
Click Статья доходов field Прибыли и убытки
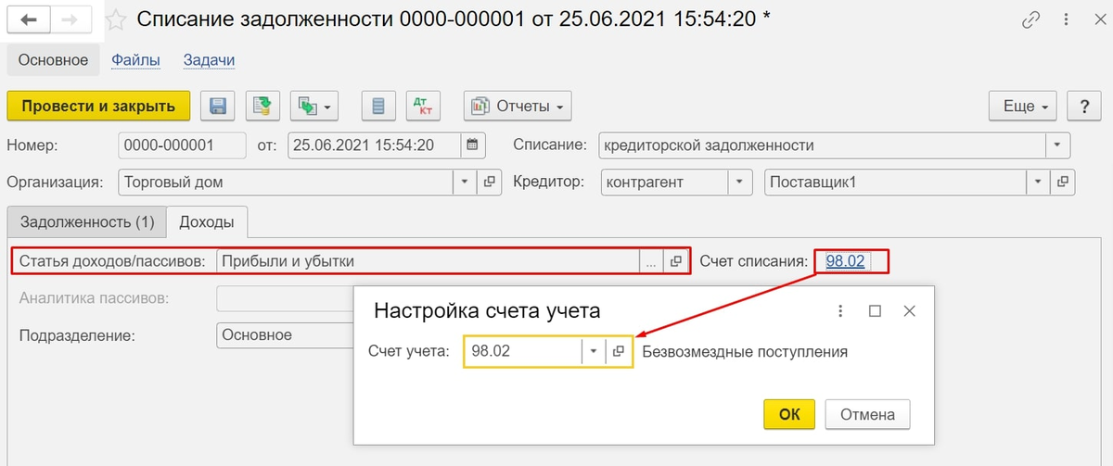click(428, 261)
